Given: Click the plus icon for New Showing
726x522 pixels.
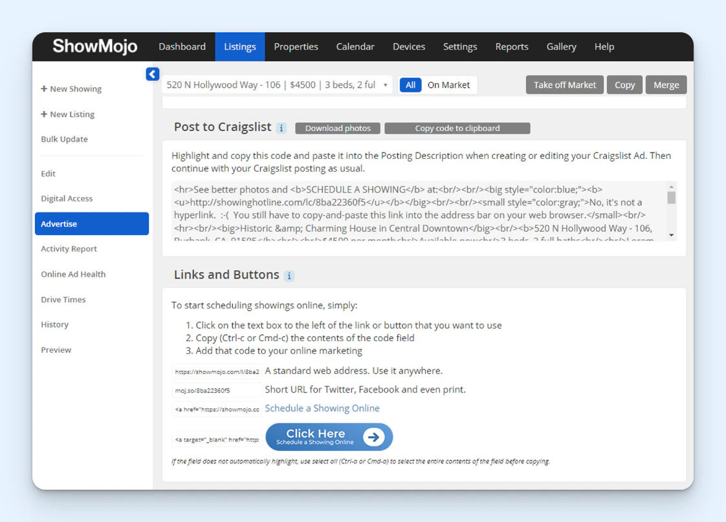Looking at the screenshot, I should coord(44,89).
